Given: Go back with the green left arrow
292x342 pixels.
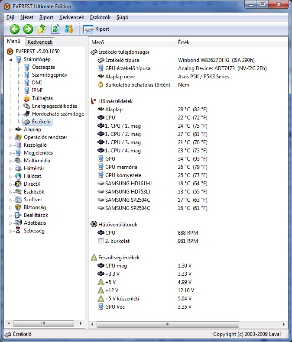Looking at the screenshot, I should (15, 29).
